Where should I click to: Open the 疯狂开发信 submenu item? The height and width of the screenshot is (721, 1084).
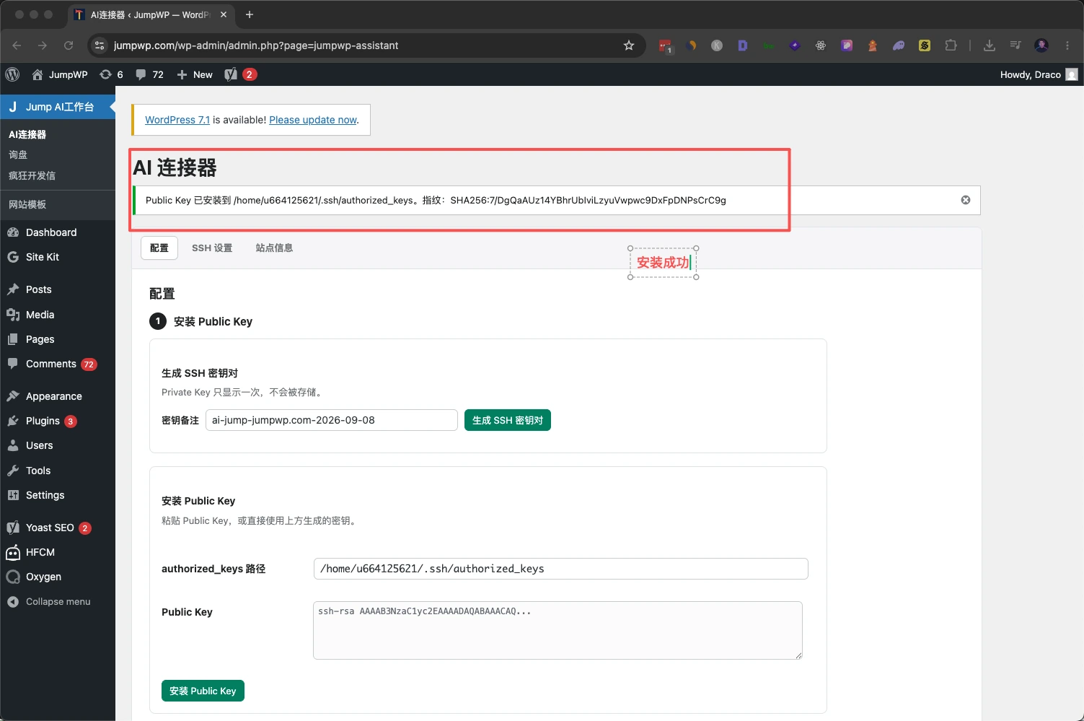(32, 175)
